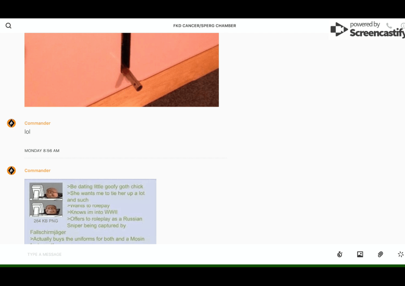Viewport: 405px width, 286px height.
Task: Select the lol message text
Action: (x=27, y=132)
